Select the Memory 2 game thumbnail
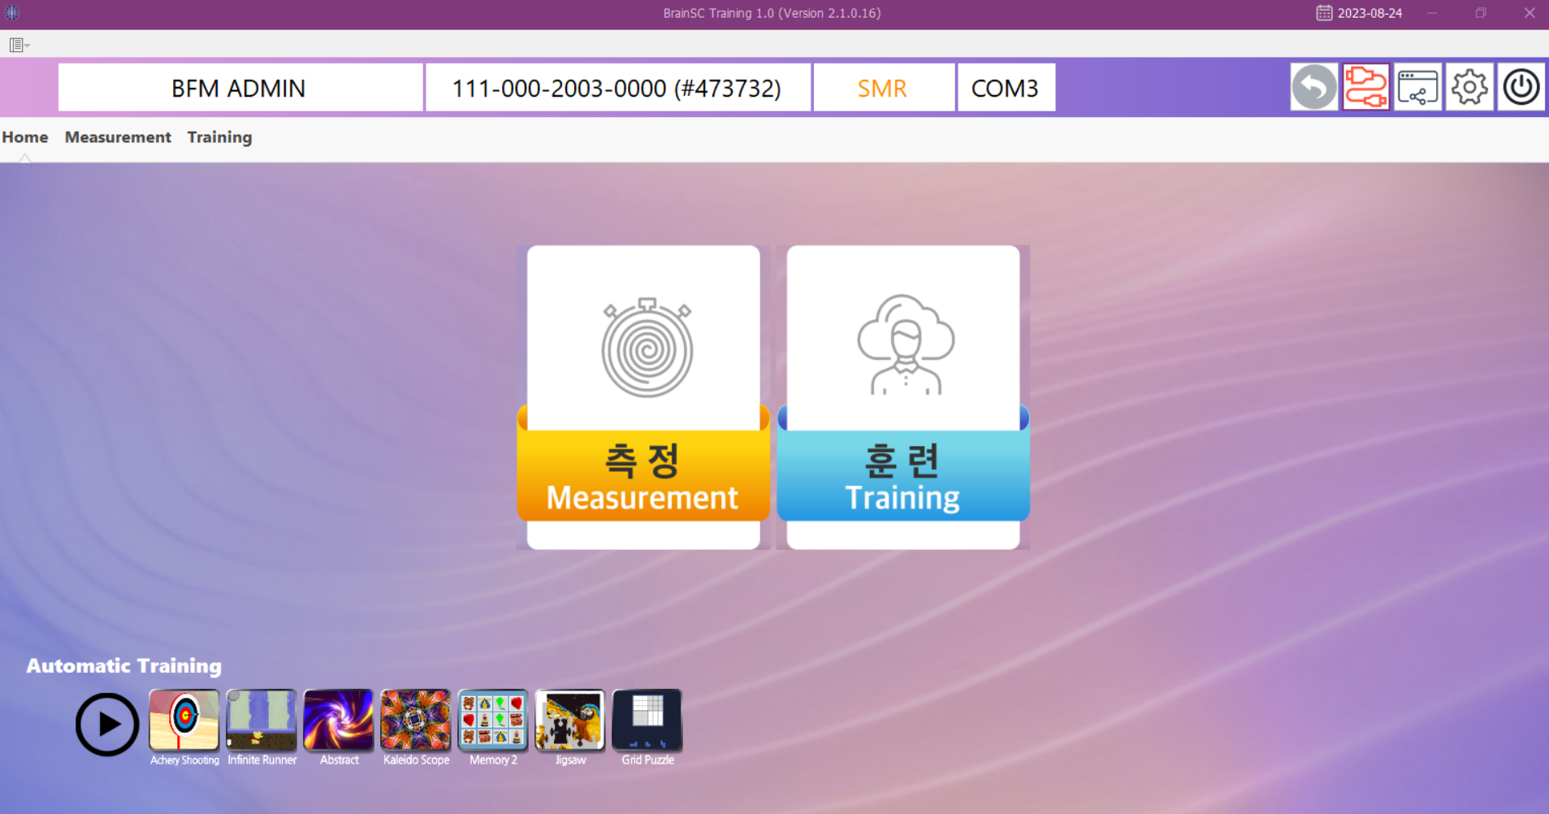The width and height of the screenshot is (1549, 814). (x=493, y=720)
